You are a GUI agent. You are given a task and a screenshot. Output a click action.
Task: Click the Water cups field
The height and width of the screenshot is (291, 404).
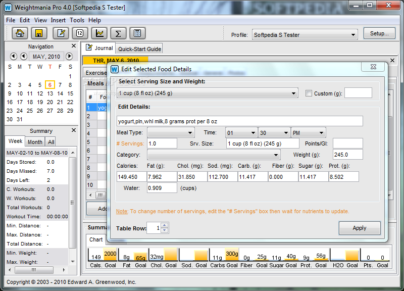(x=162, y=188)
